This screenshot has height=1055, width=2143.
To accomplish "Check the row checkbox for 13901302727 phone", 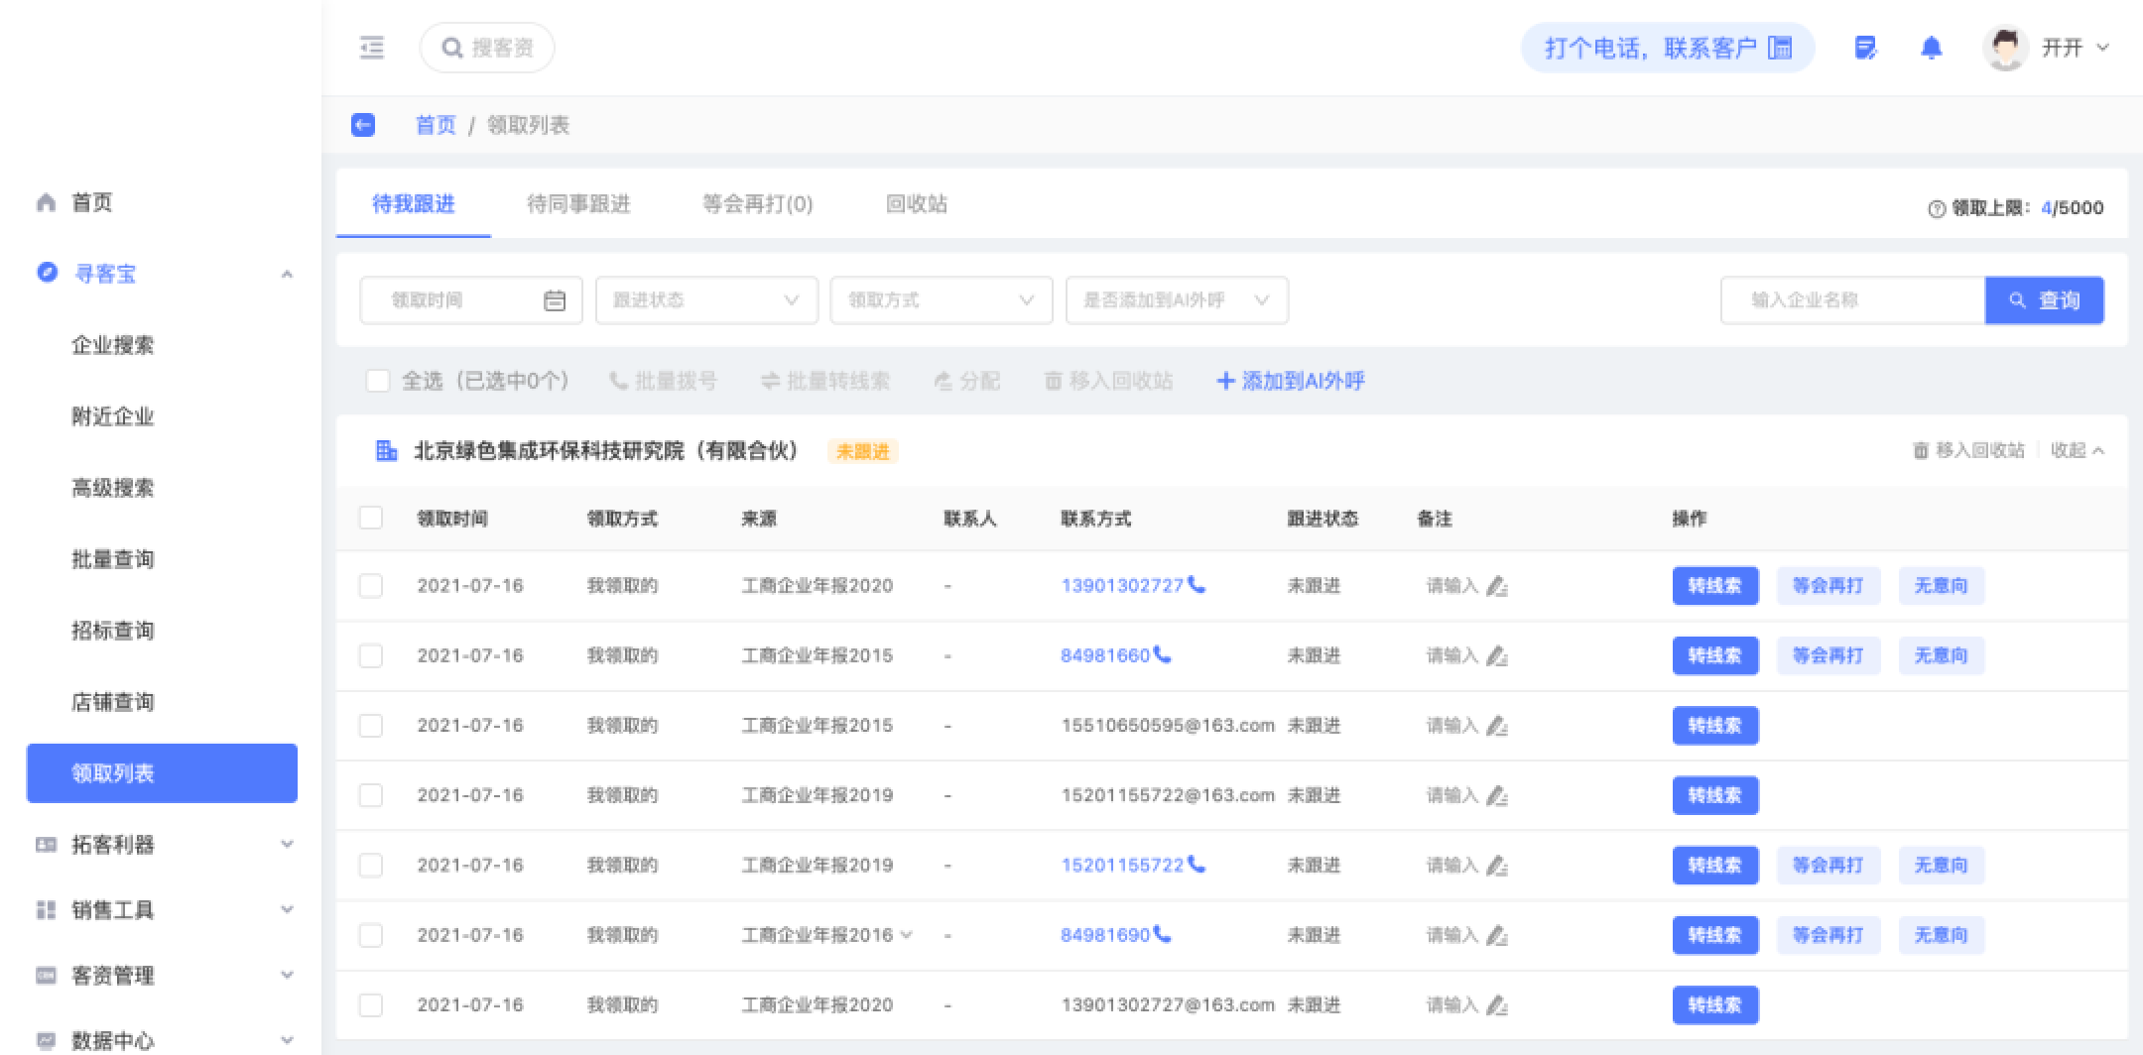I will point(371,586).
